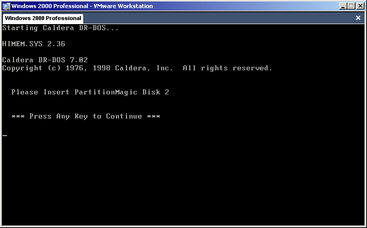The height and width of the screenshot is (228, 367).
Task: Click the 'Starting Caldera DR-DOS...' line
Action: click(60, 28)
